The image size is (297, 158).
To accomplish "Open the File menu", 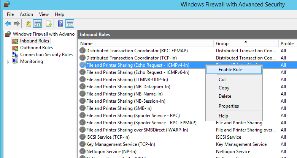I will 10,14.
